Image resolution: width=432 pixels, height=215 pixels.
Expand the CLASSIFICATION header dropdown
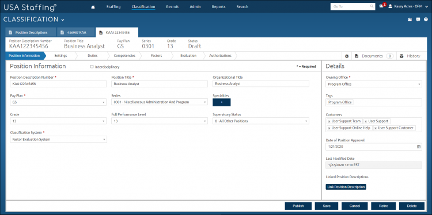click(x=63, y=20)
